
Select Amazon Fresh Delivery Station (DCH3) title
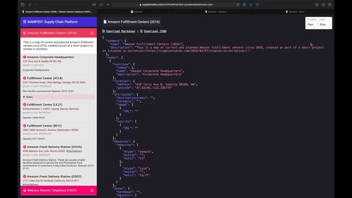[54, 147]
